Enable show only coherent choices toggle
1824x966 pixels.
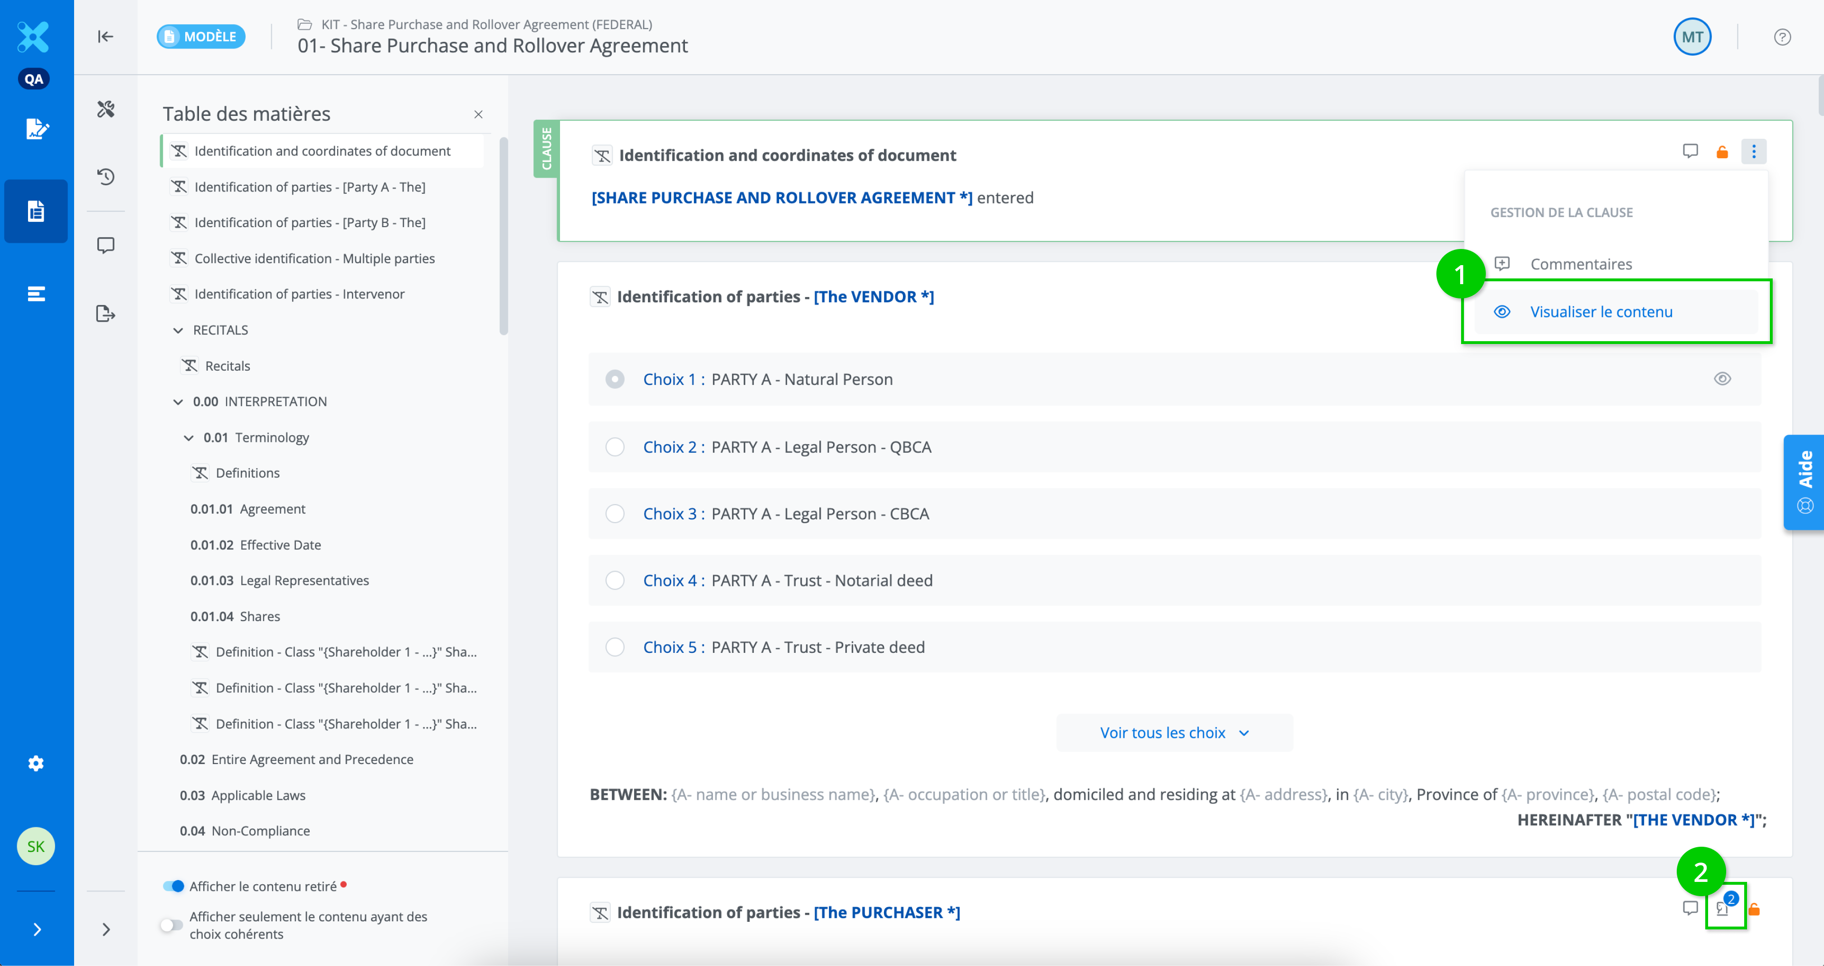click(171, 925)
